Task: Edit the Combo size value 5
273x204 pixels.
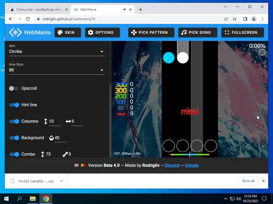Action: pyautogui.click(x=74, y=154)
